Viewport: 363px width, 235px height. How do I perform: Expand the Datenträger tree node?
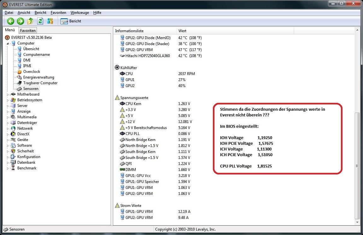[x=8, y=123]
